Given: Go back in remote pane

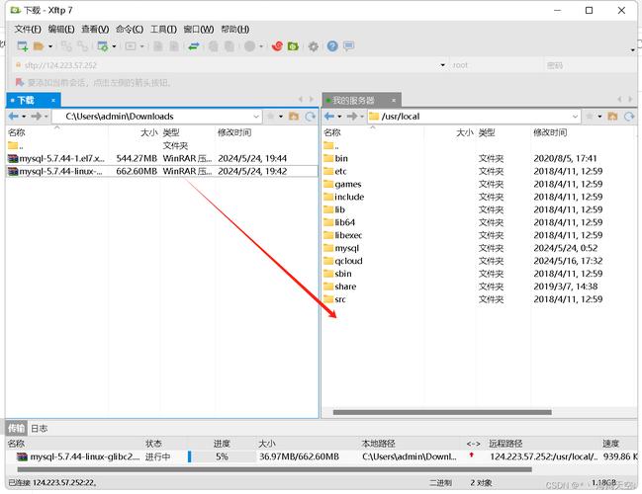Looking at the screenshot, I should pyautogui.click(x=329, y=117).
